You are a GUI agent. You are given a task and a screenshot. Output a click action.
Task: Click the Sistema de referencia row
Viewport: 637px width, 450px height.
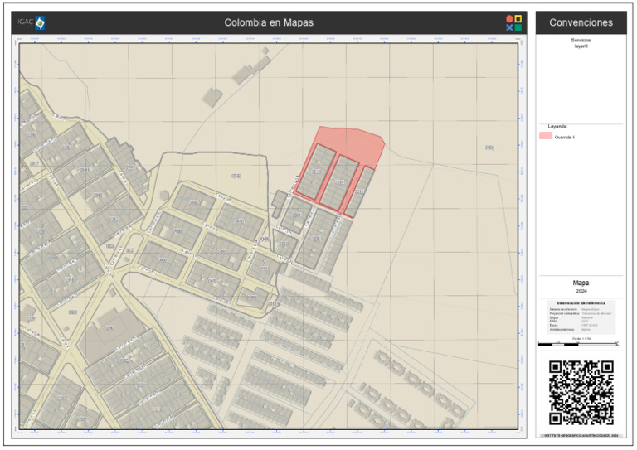579,309
